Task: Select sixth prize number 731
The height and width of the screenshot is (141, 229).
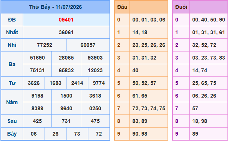Action: 66,121
